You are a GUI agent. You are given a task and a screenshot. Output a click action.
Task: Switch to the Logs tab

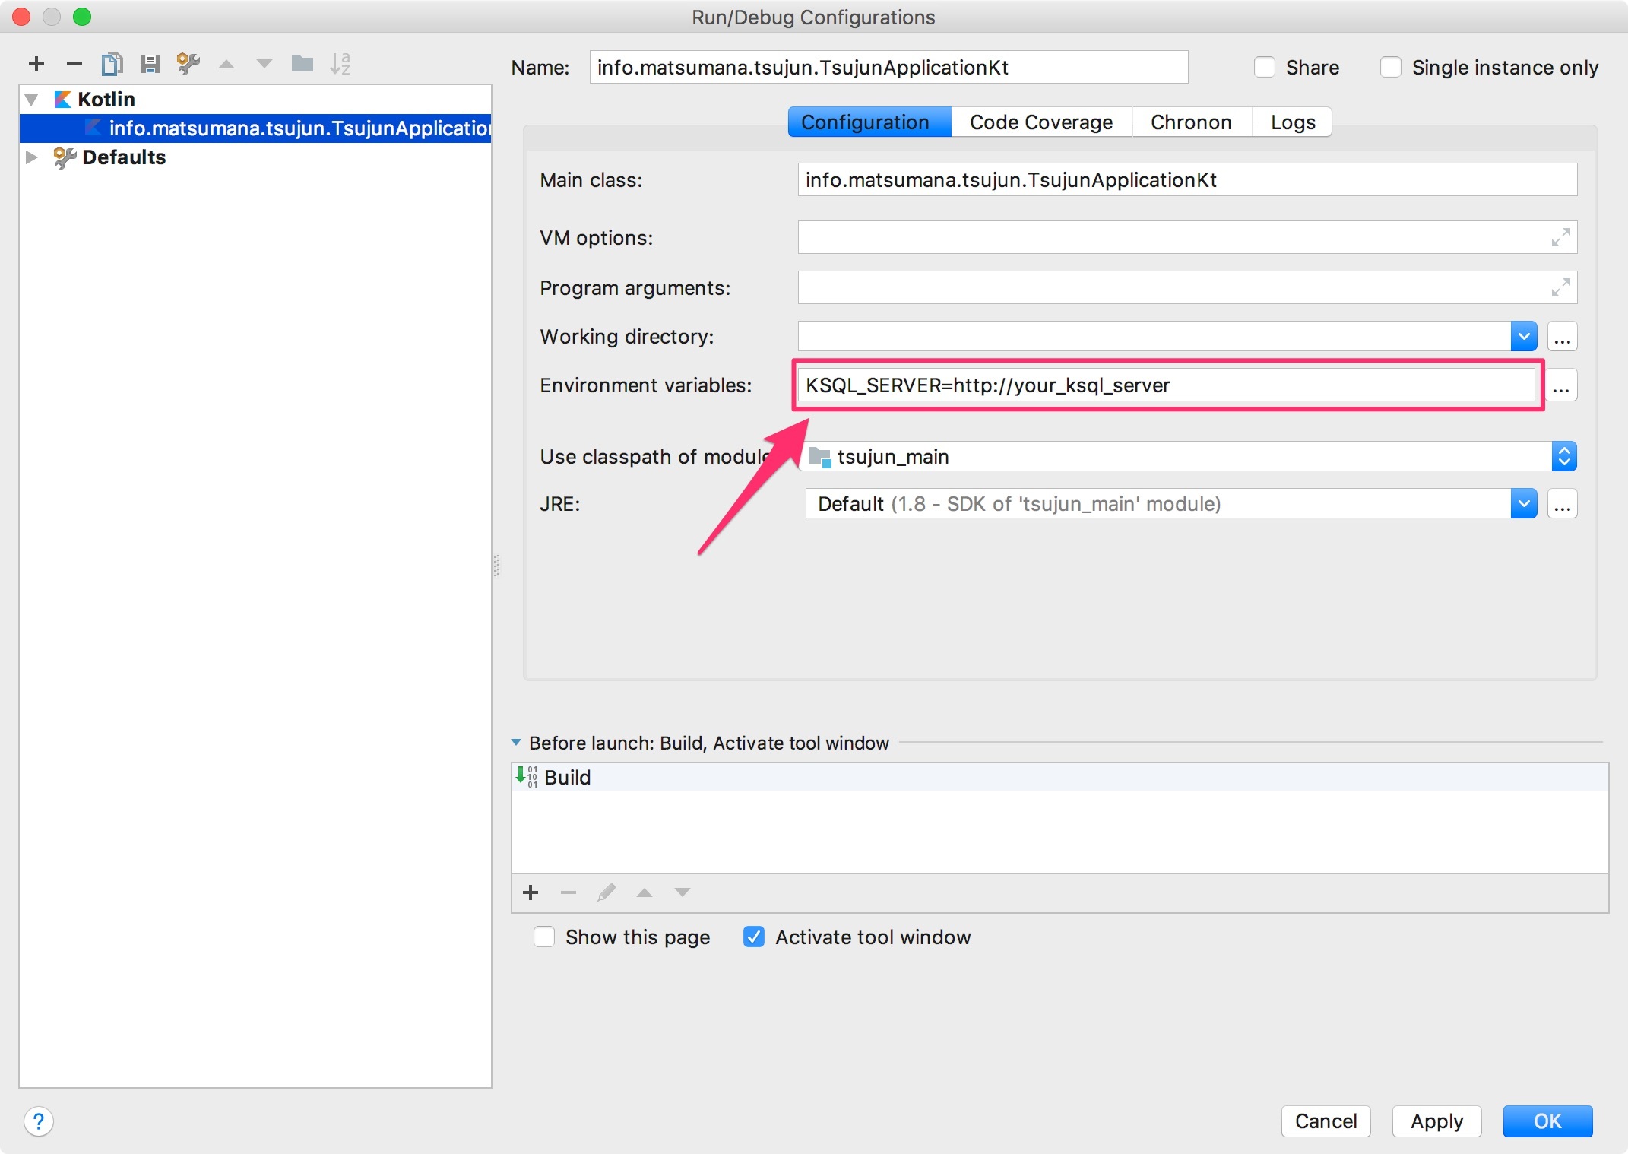[1292, 122]
